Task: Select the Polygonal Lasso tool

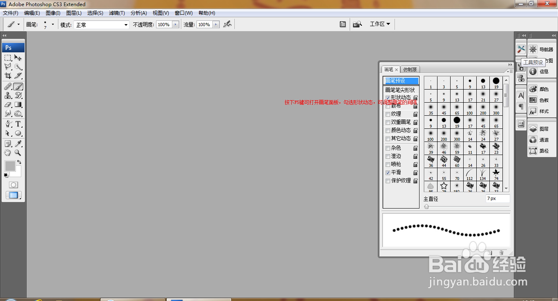Action: pos(8,67)
